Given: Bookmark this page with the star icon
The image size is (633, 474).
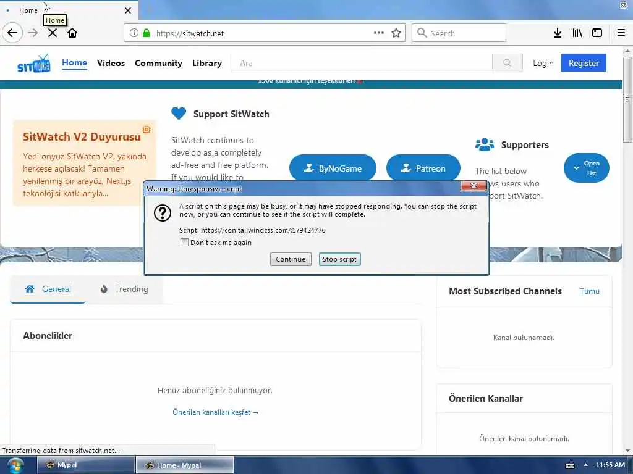Looking at the screenshot, I should click(x=396, y=33).
